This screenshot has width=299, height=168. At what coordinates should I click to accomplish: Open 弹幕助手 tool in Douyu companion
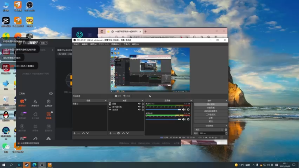tap(22, 103)
